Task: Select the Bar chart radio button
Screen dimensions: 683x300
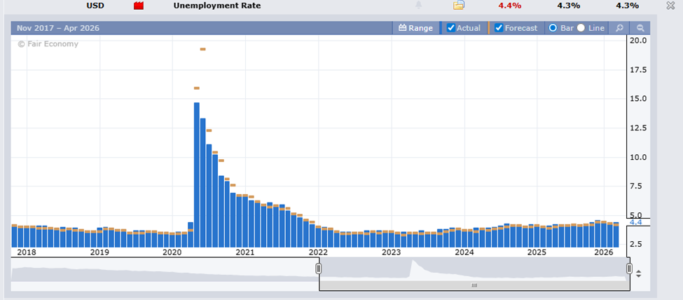Action: pyautogui.click(x=553, y=28)
